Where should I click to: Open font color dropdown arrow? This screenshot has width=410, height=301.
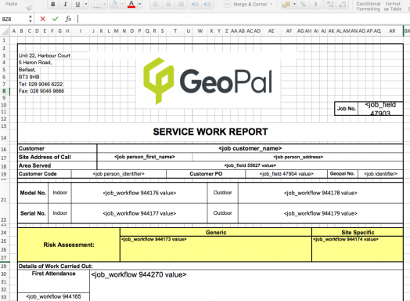click(139, 4)
